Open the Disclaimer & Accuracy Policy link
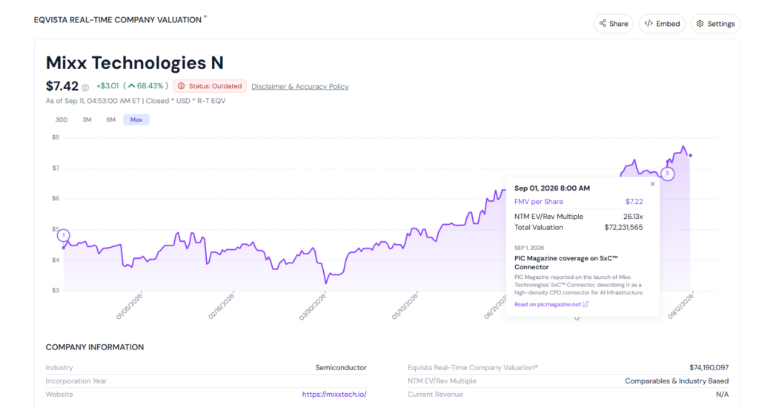 pyautogui.click(x=299, y=86)
